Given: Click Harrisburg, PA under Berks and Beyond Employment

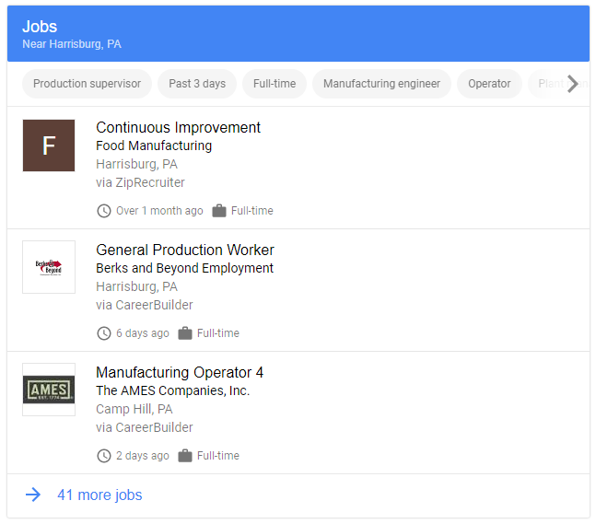Looking at the screenshot, I should pos(137,286).
